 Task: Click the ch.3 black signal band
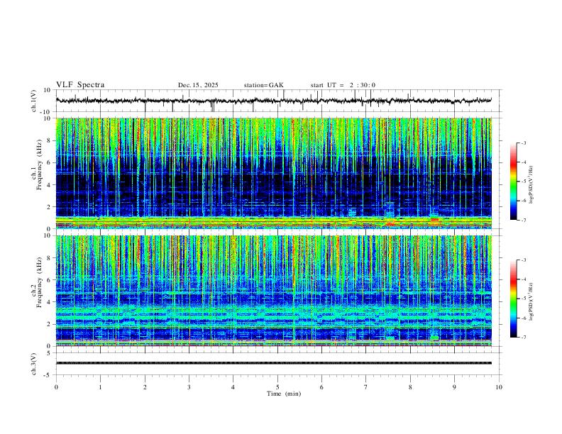[x=274, y=363]
